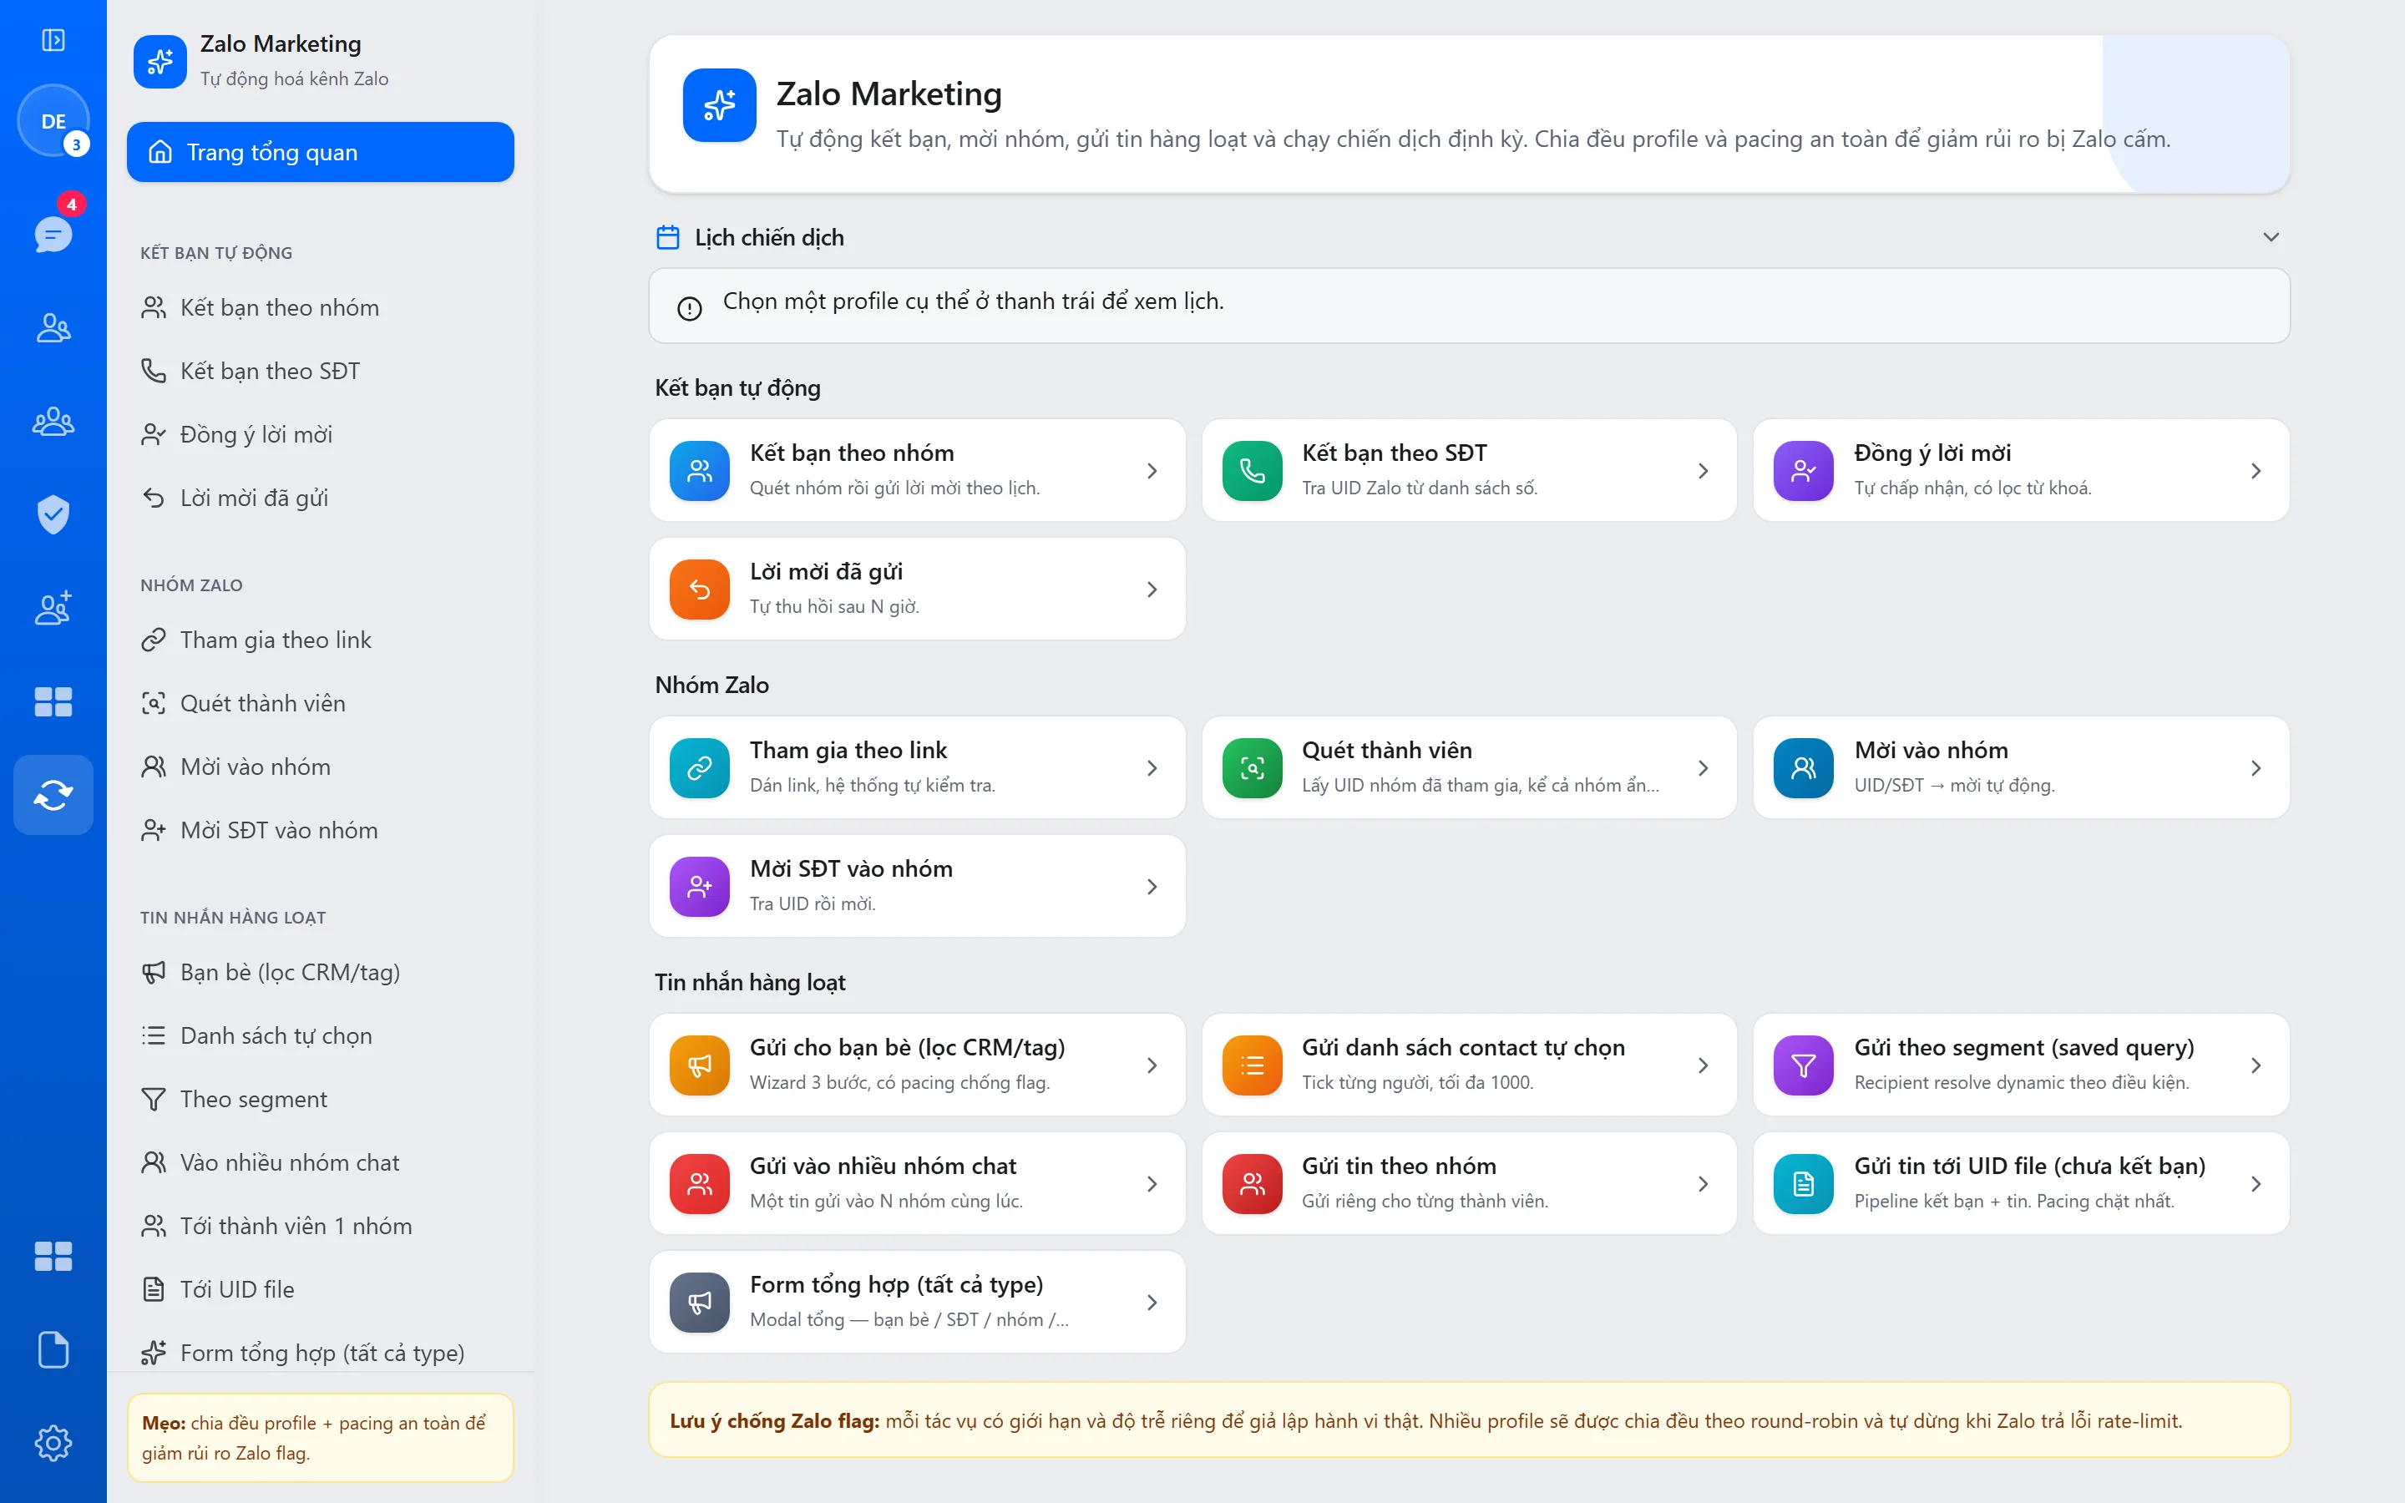Open Tới thành viên 1 nhóm sidebar item
The width and height of the screenshot is (2405, 1503).
click(320, 1226)
